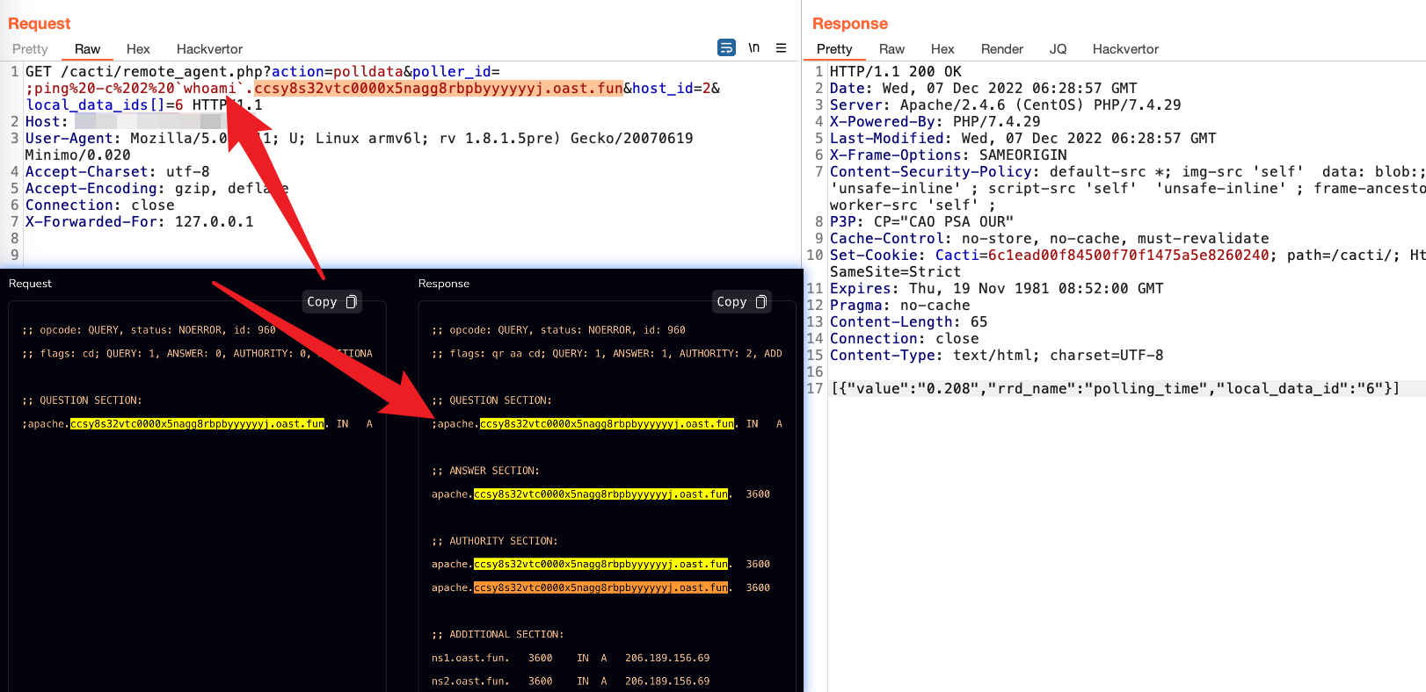Click the ns1.oast.fun. record row
The image size is (1426, 692).
(571, 658)
